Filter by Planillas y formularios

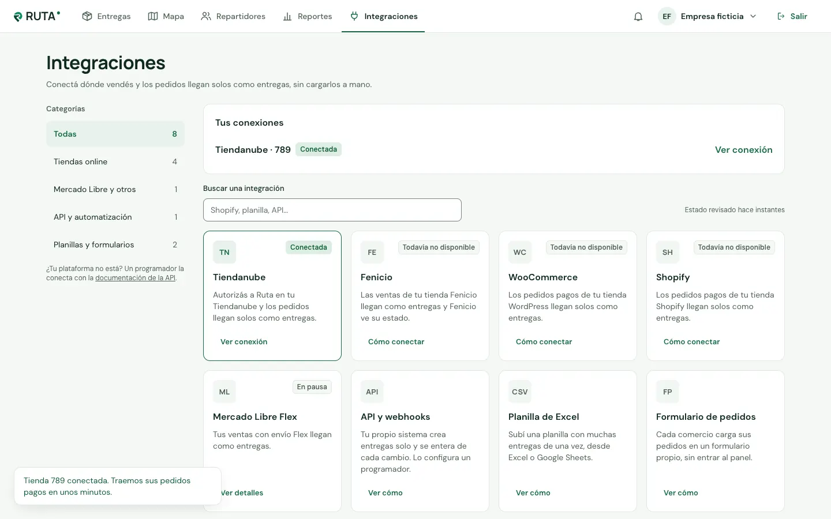115,245
